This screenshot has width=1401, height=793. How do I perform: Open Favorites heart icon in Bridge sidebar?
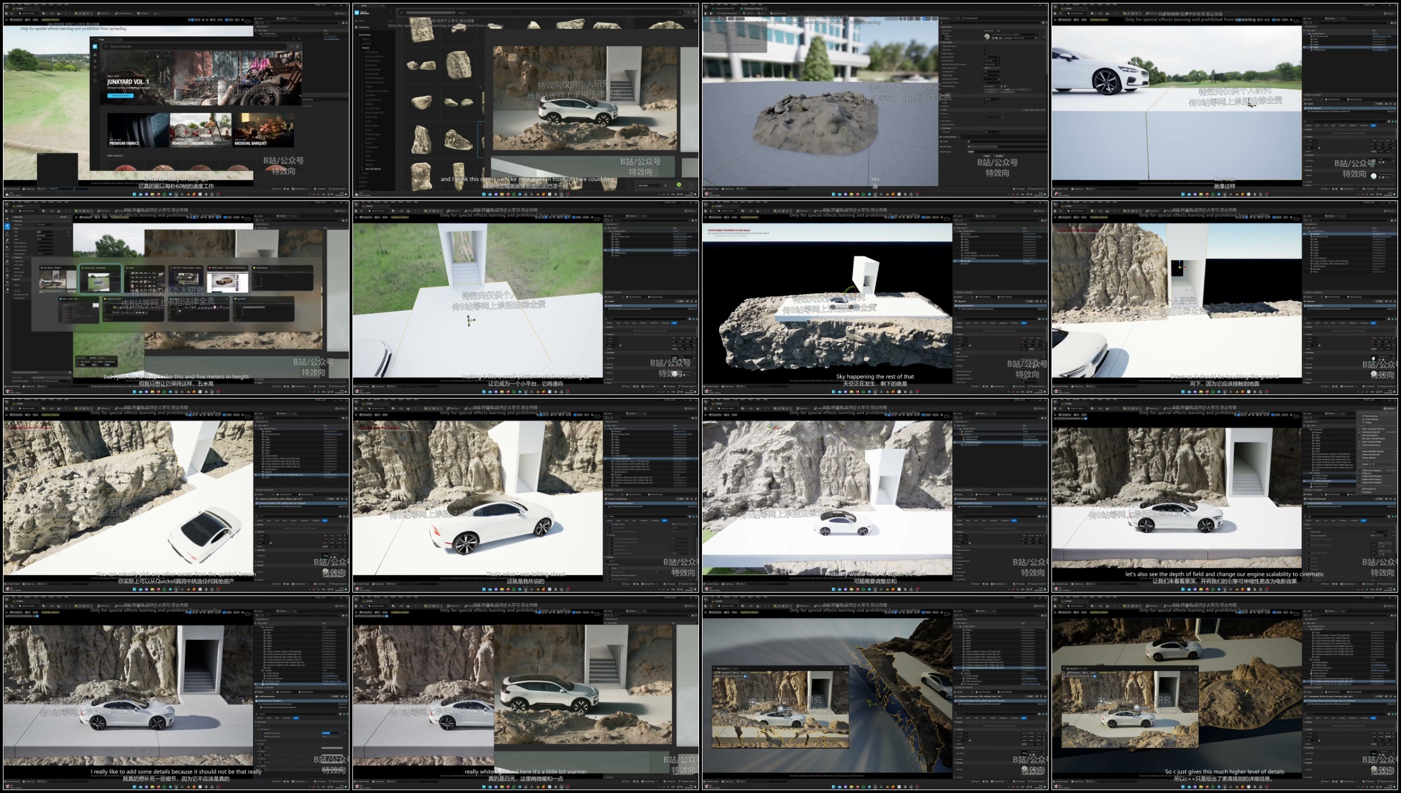(95, 74)
